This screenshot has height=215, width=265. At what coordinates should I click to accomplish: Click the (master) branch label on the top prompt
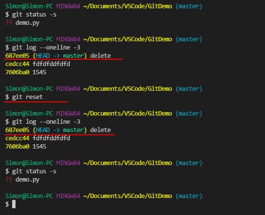[x=189, y=6]
